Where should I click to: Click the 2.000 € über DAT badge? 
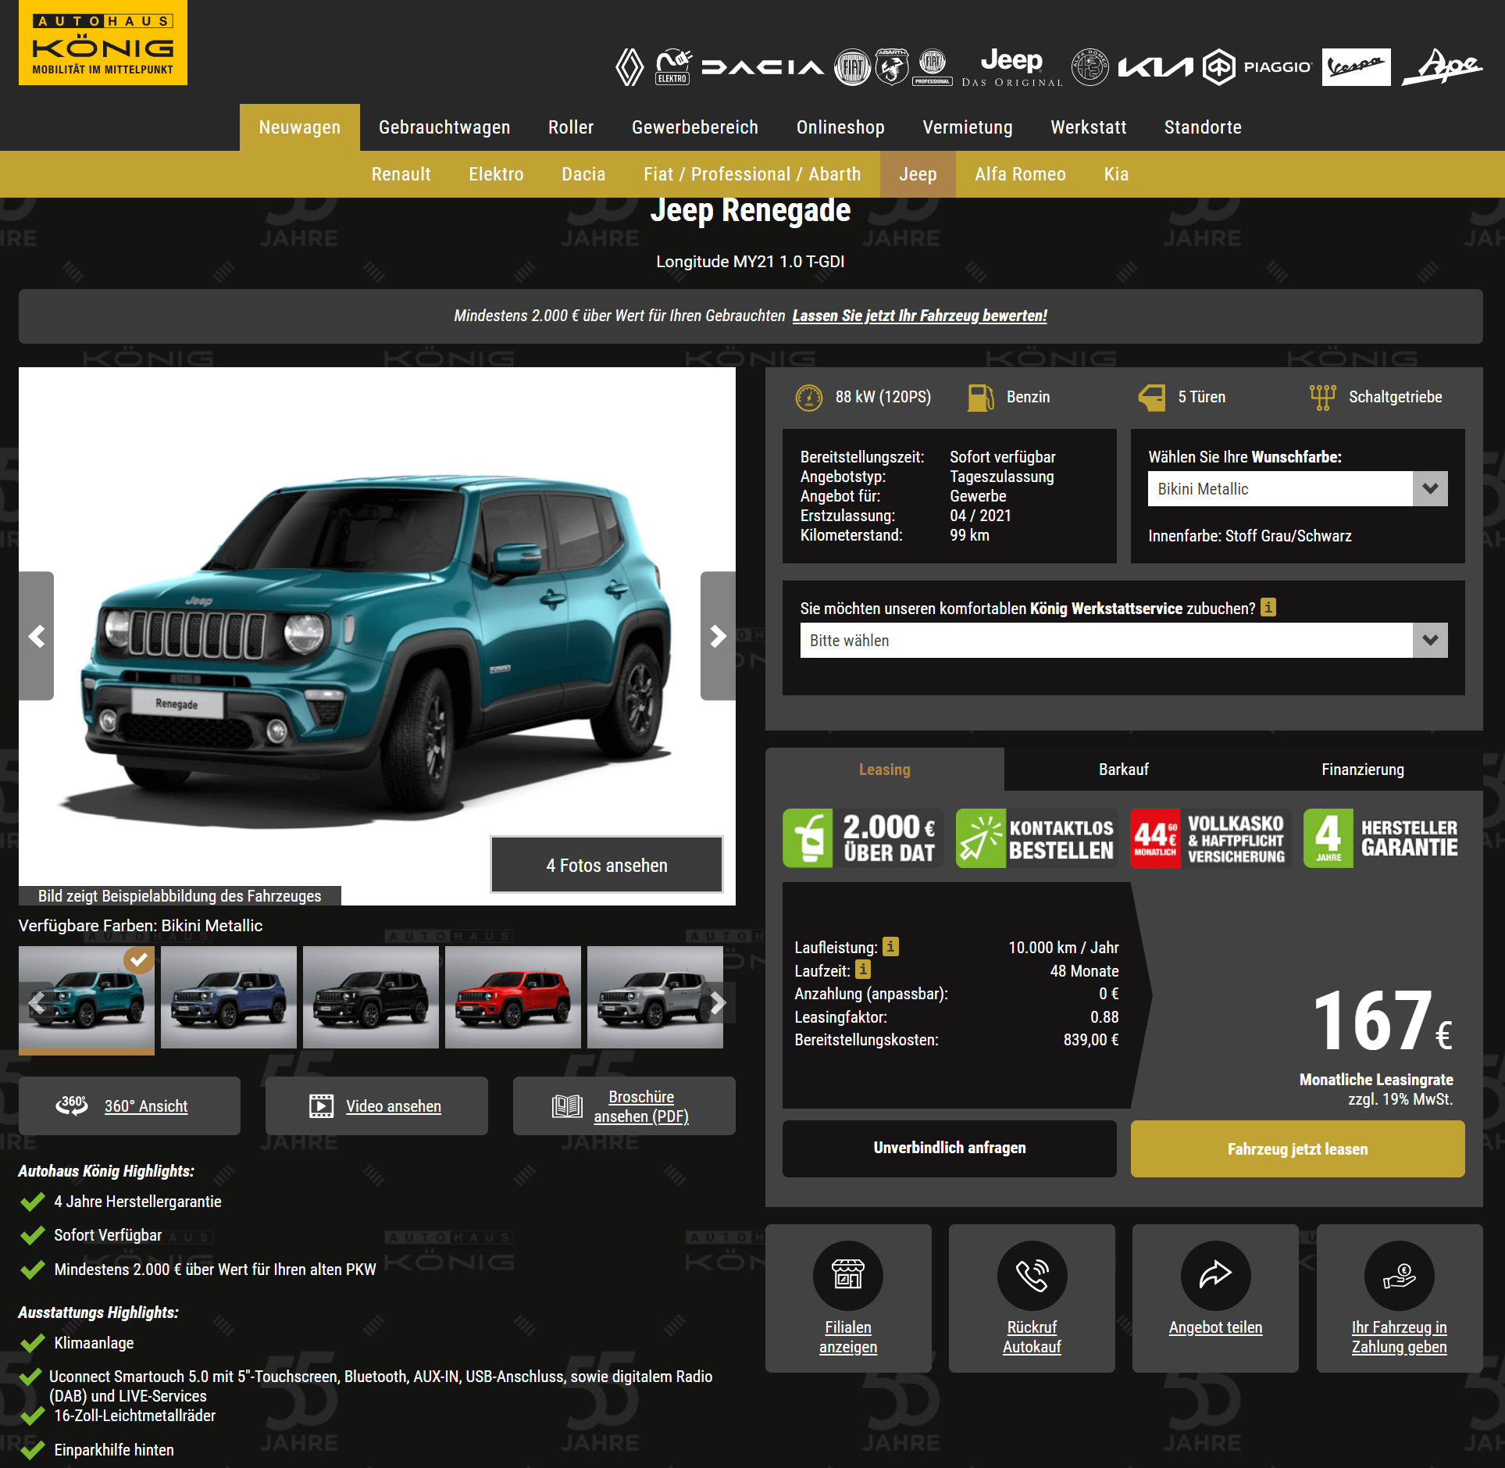click(863, 838)
